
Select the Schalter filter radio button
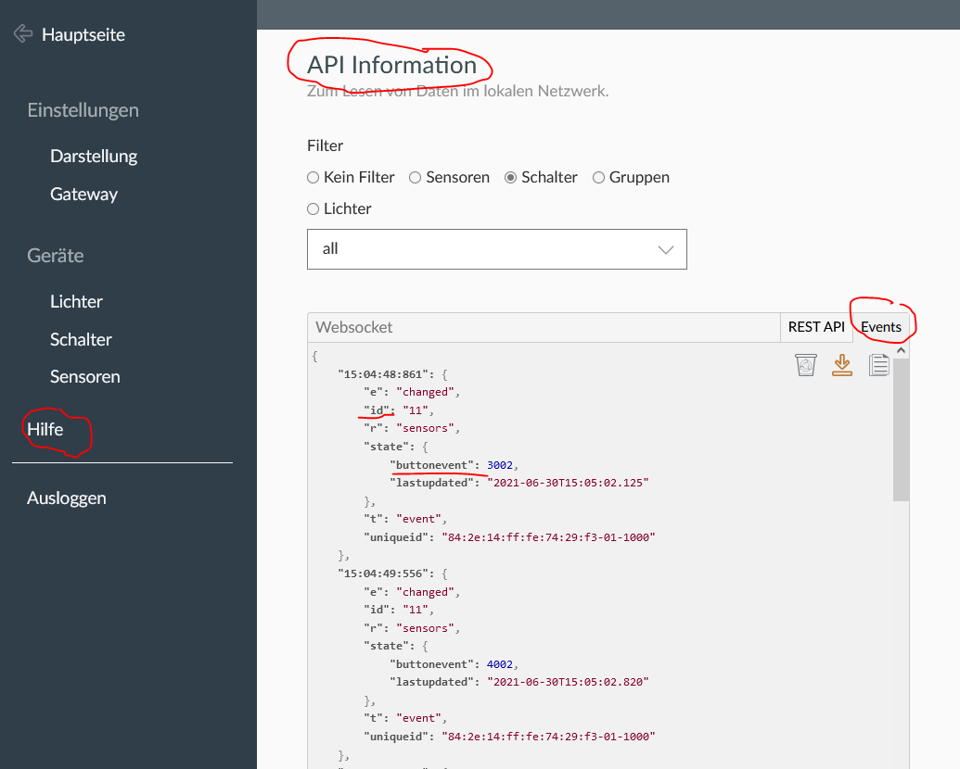[511, 177]
